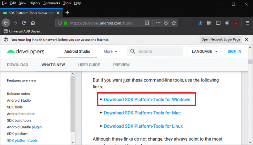
Task: Switch to the PREVIEW tab
Action: 121,65
